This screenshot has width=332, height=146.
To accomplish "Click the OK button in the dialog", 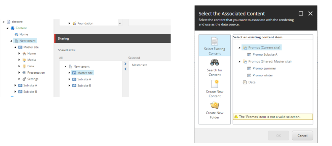I will pos(279,136).
